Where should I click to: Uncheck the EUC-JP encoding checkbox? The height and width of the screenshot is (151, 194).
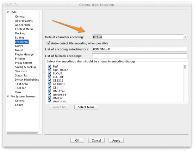point(49,73)
